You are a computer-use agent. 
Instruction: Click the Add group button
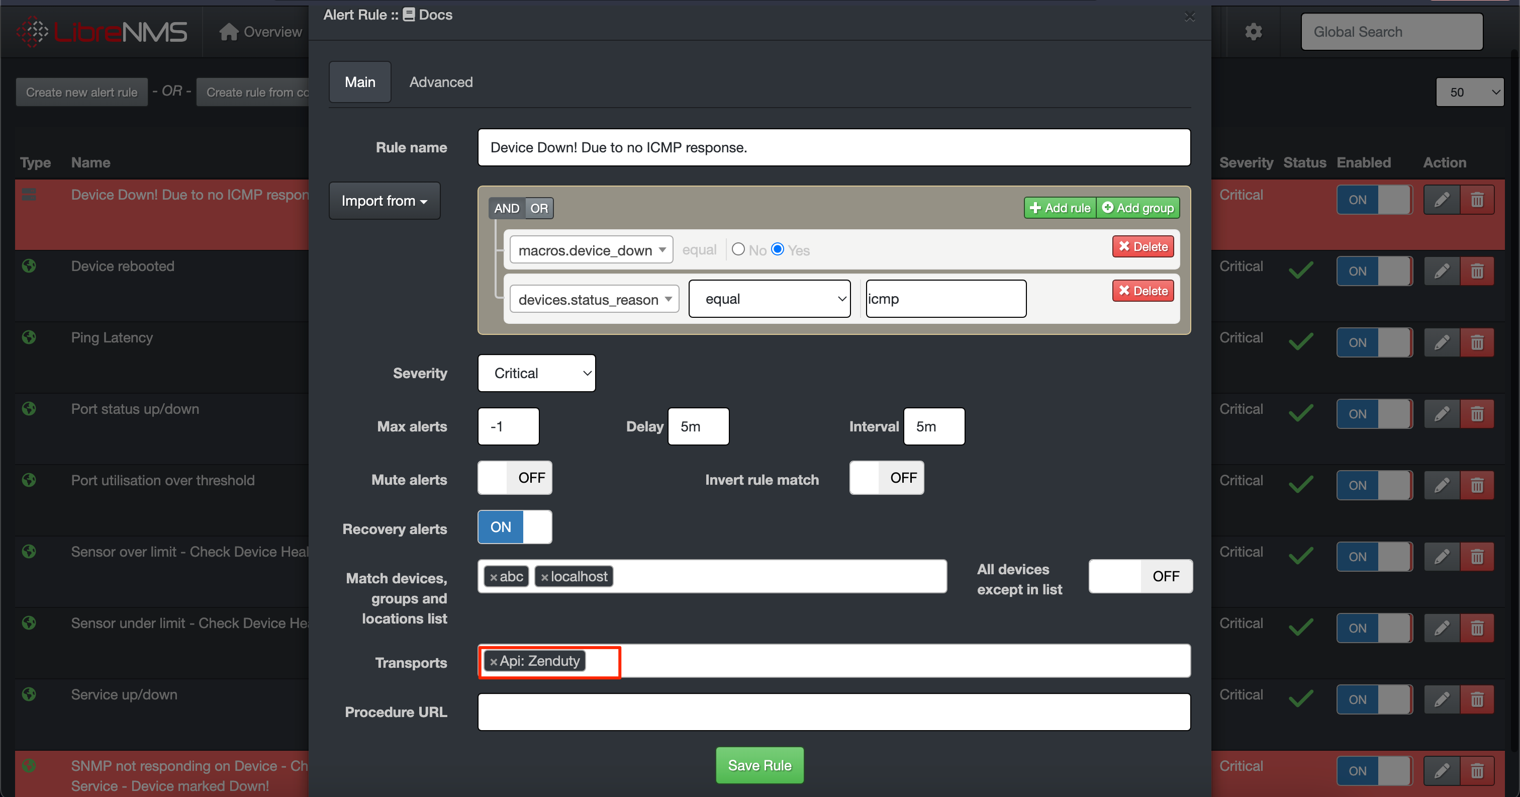coord(1137,208)
